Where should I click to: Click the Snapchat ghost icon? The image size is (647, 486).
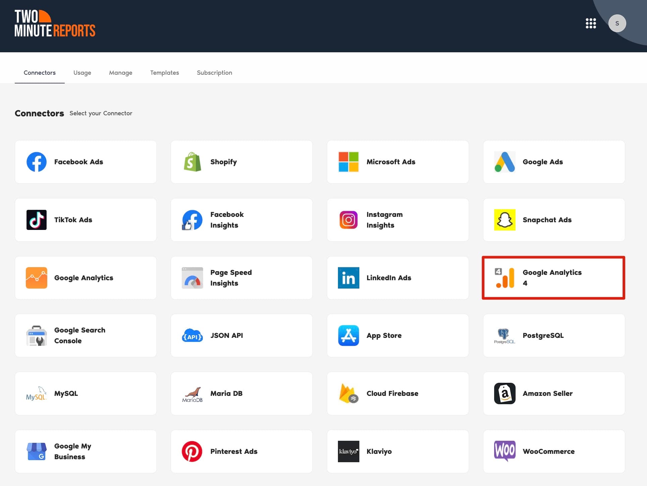pyautogui.click(x=505, y=220)
